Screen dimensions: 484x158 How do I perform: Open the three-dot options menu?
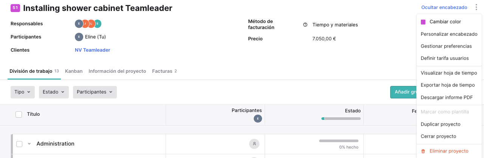click(x=476, y=8)
